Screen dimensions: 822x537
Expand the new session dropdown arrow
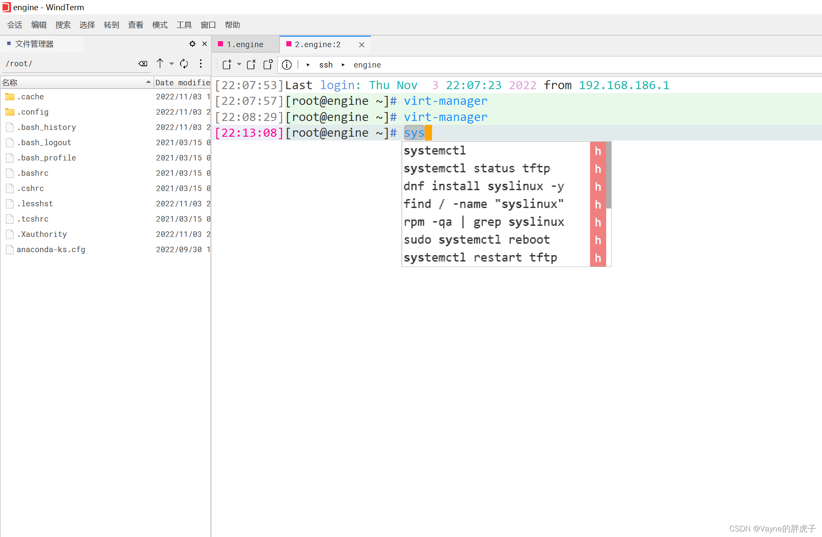coord(239,65)
